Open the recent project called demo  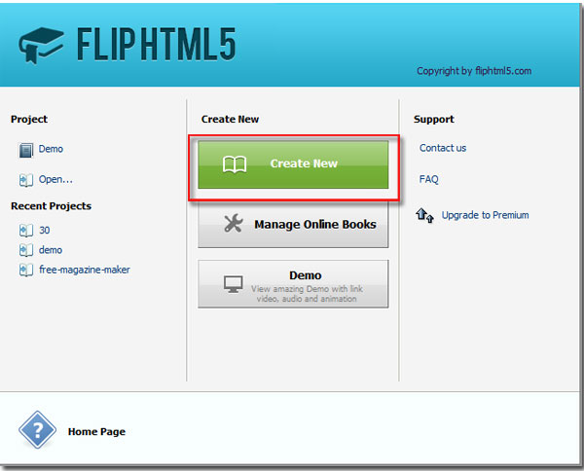click(x=51, y=250)
